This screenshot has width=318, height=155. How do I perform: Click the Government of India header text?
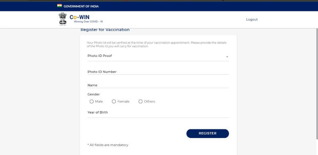coord(81,6)
